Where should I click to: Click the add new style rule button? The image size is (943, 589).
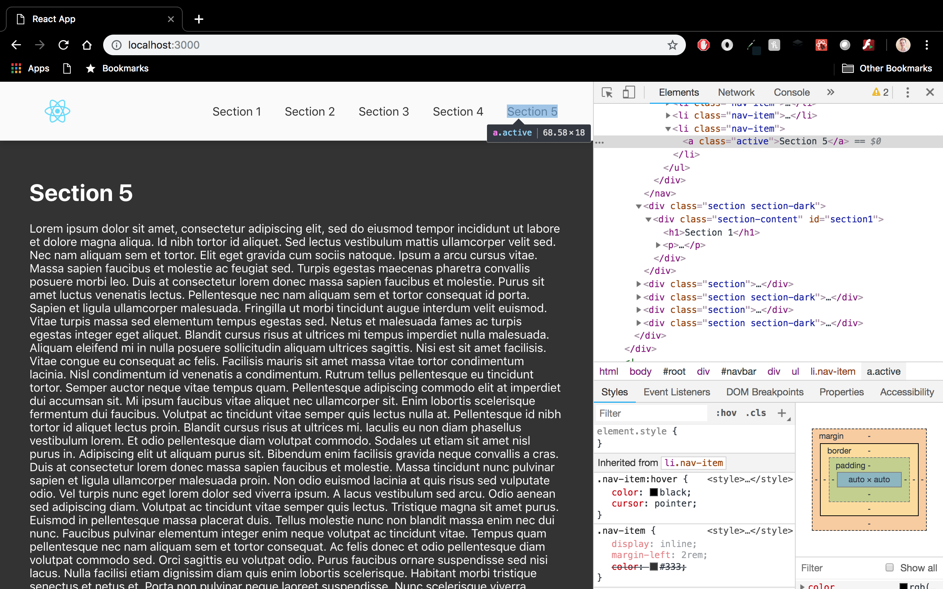point(782,413)
